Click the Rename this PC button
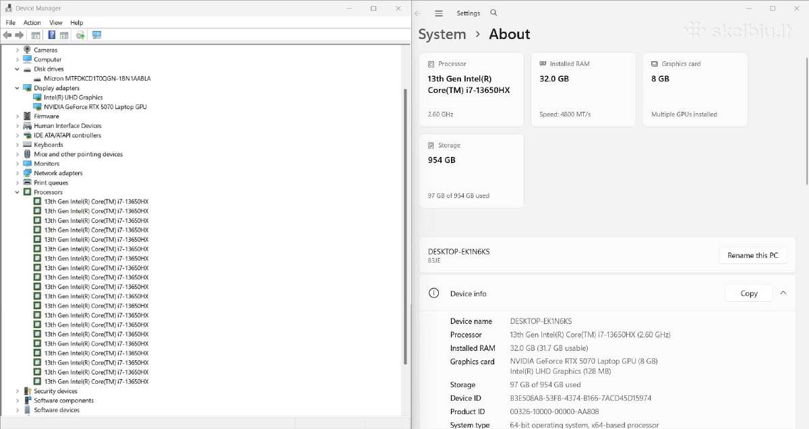809x429 pixels. (752, 255)
